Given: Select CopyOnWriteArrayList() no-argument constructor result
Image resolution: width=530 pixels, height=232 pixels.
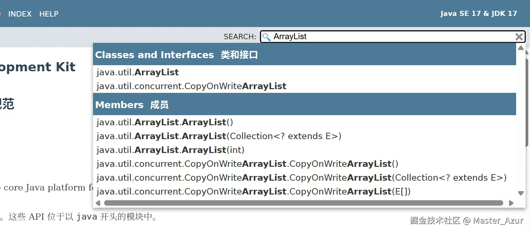Looking at the screenshot, I should [x=247, y=164].
